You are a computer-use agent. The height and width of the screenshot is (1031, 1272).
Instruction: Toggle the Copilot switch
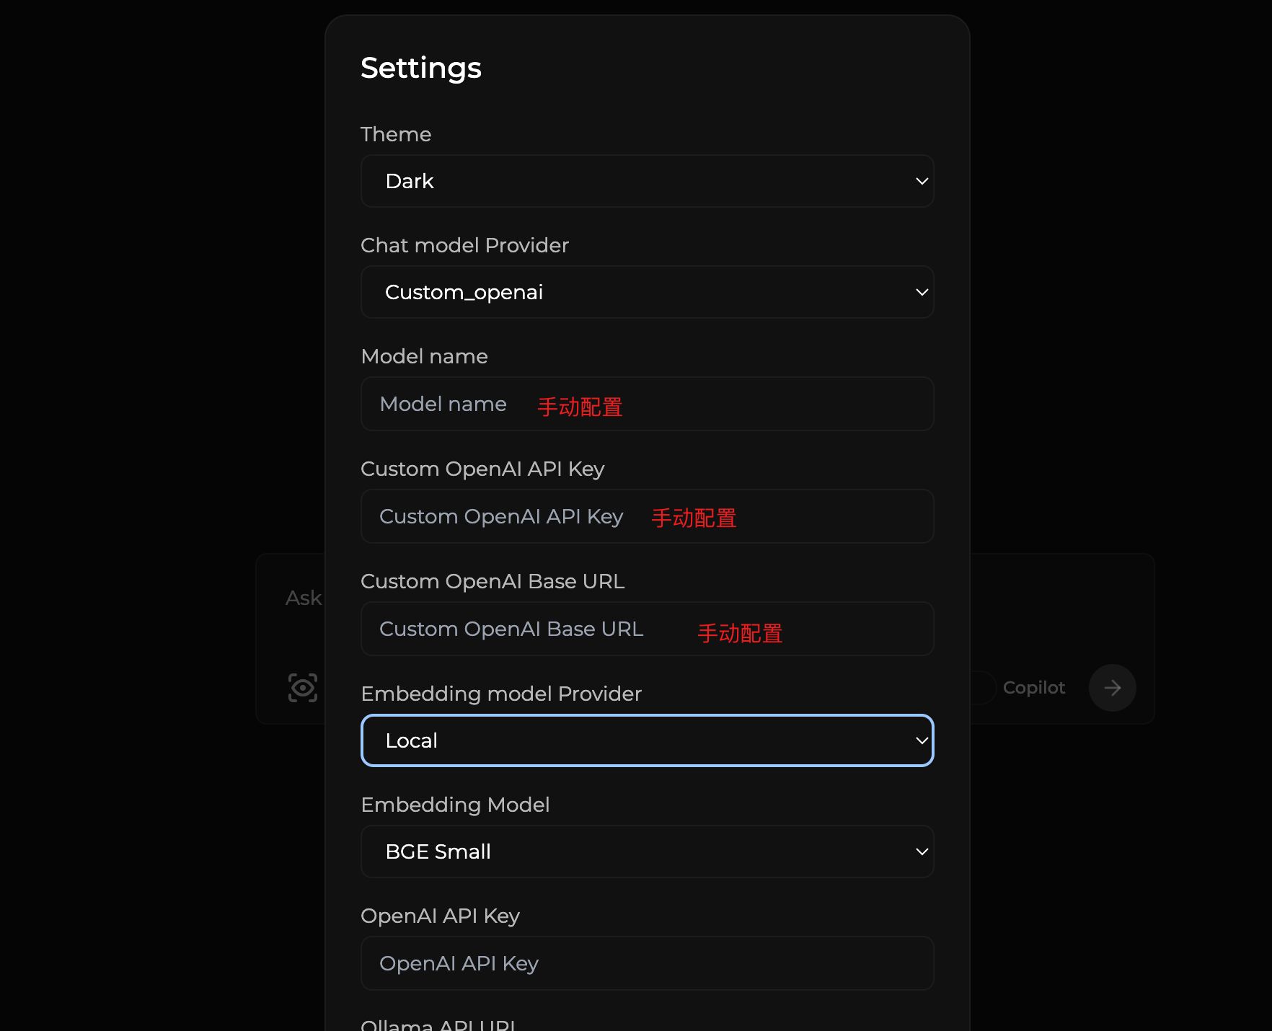tap(982, 688)
